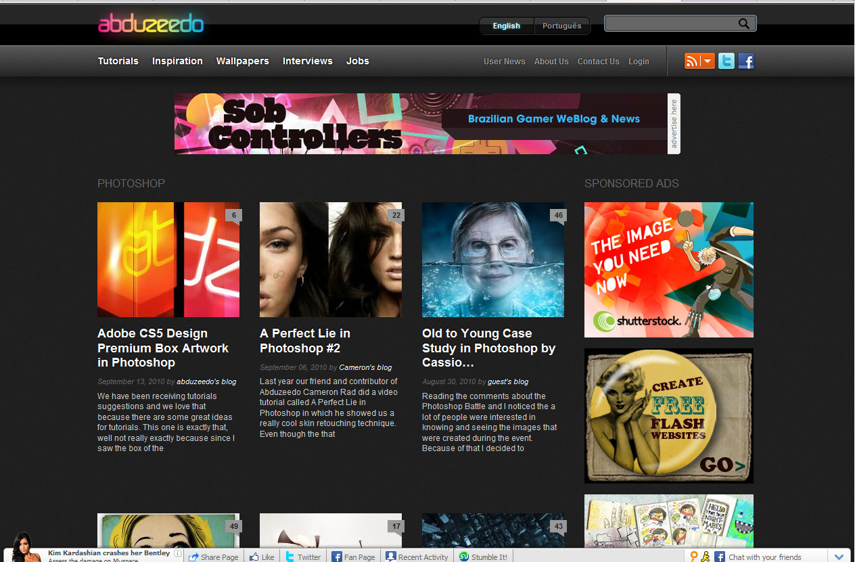Click comment count badge 17

tap(396, 526)
